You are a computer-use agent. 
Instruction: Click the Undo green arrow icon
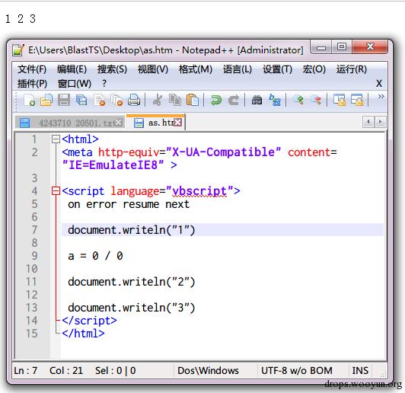(215, 101)
